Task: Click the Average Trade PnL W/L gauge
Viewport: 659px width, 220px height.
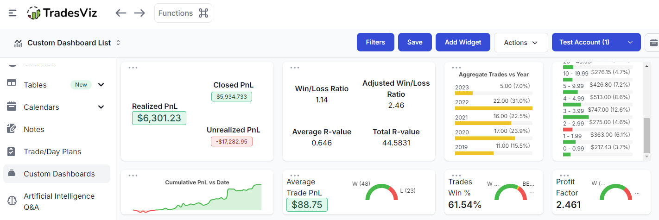Action: click(x=382, y=192)
